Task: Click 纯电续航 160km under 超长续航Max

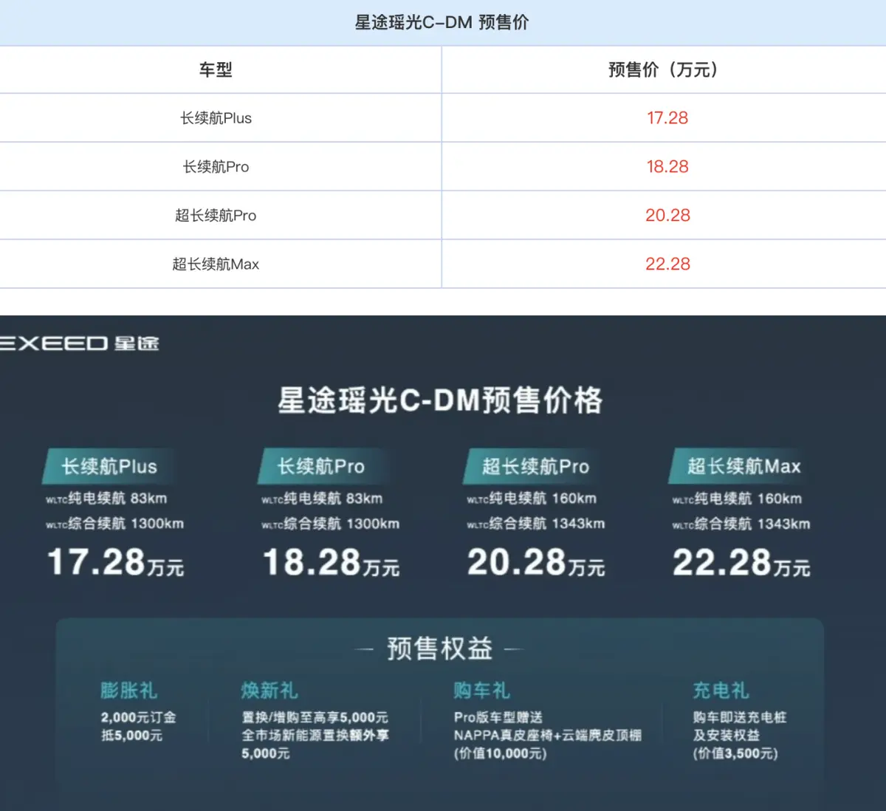Action: [x=737, y=499]
